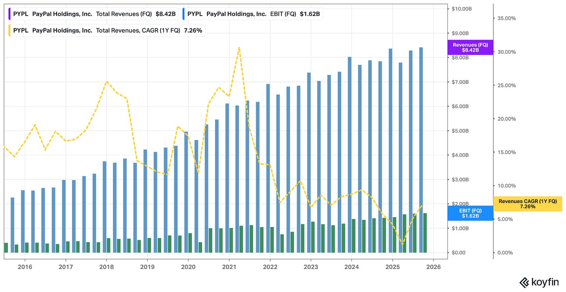Image resolution: width=566 pixels, height=292 pixels.
Task: Click the 20.00% percentage axis value
Action: coord(507,119)
